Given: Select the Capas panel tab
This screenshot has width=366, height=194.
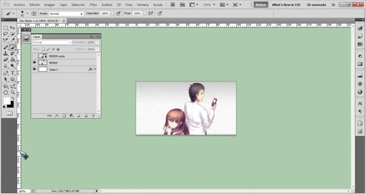Looking at the screenshot, I should click(36, 37).
